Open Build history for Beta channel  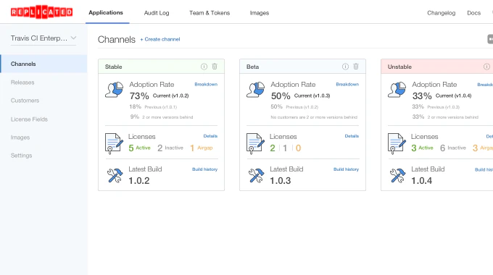[346, 169]
